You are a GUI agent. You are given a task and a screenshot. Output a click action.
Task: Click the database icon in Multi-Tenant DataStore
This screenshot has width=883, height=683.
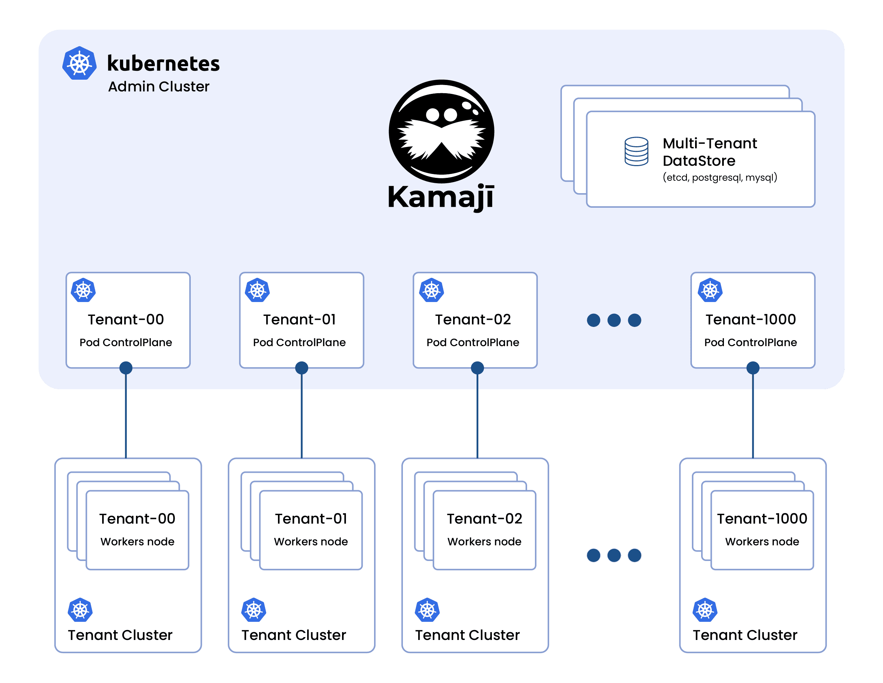coord(636,152)
